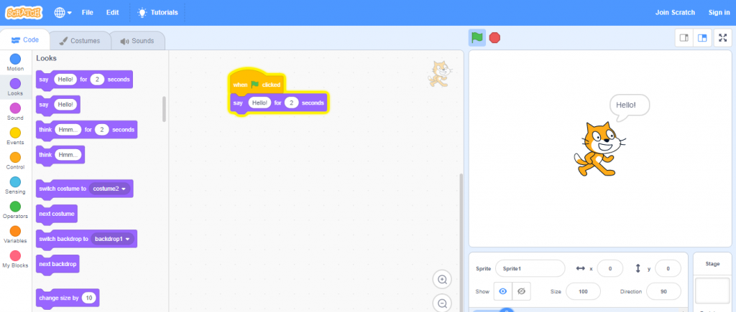Image resolution: width=736 pixels, height=312 pixels.
Task: Zoom out the code workspace
Action: [442, 303]
